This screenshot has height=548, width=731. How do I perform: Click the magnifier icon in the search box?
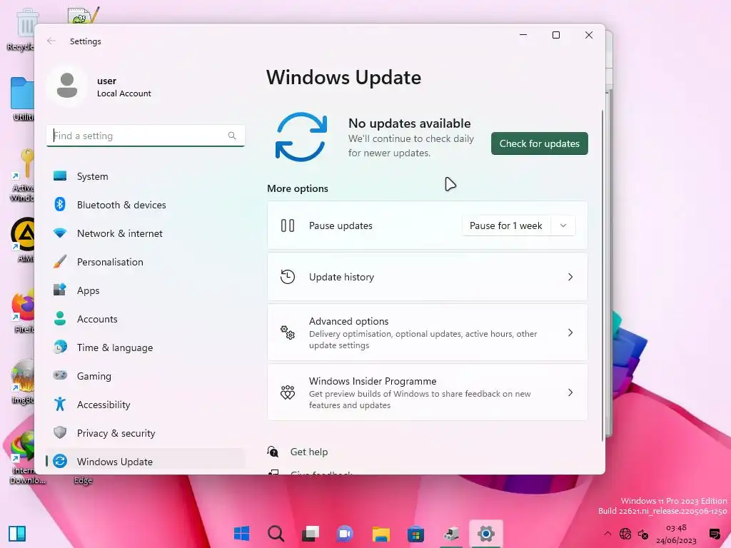(232, 136)
